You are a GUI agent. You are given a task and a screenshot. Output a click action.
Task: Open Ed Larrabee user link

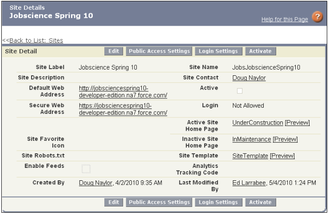(249, 183)
